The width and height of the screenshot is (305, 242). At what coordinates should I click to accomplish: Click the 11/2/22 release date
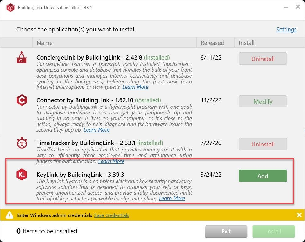pyautogui.click(x=211, y=100)
